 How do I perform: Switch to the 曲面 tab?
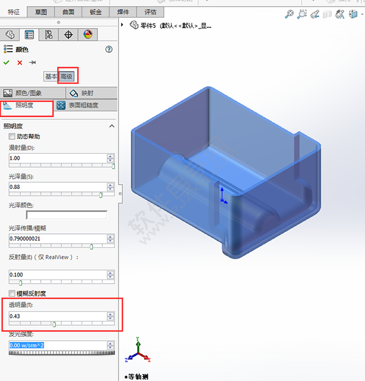[x=68, y=12]
